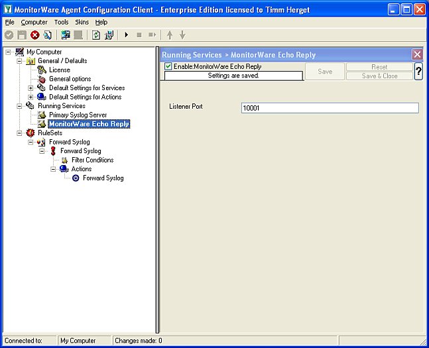Collapse the Running Services node
429x348 pixels.
click(19, 106)
